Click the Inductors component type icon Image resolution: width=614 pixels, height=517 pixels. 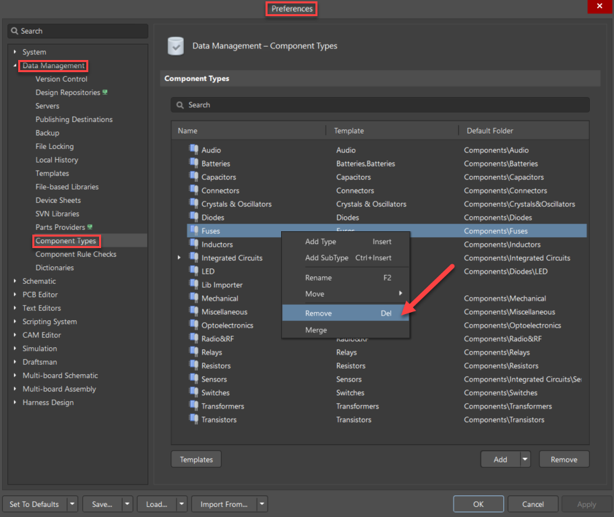[194, 243]
